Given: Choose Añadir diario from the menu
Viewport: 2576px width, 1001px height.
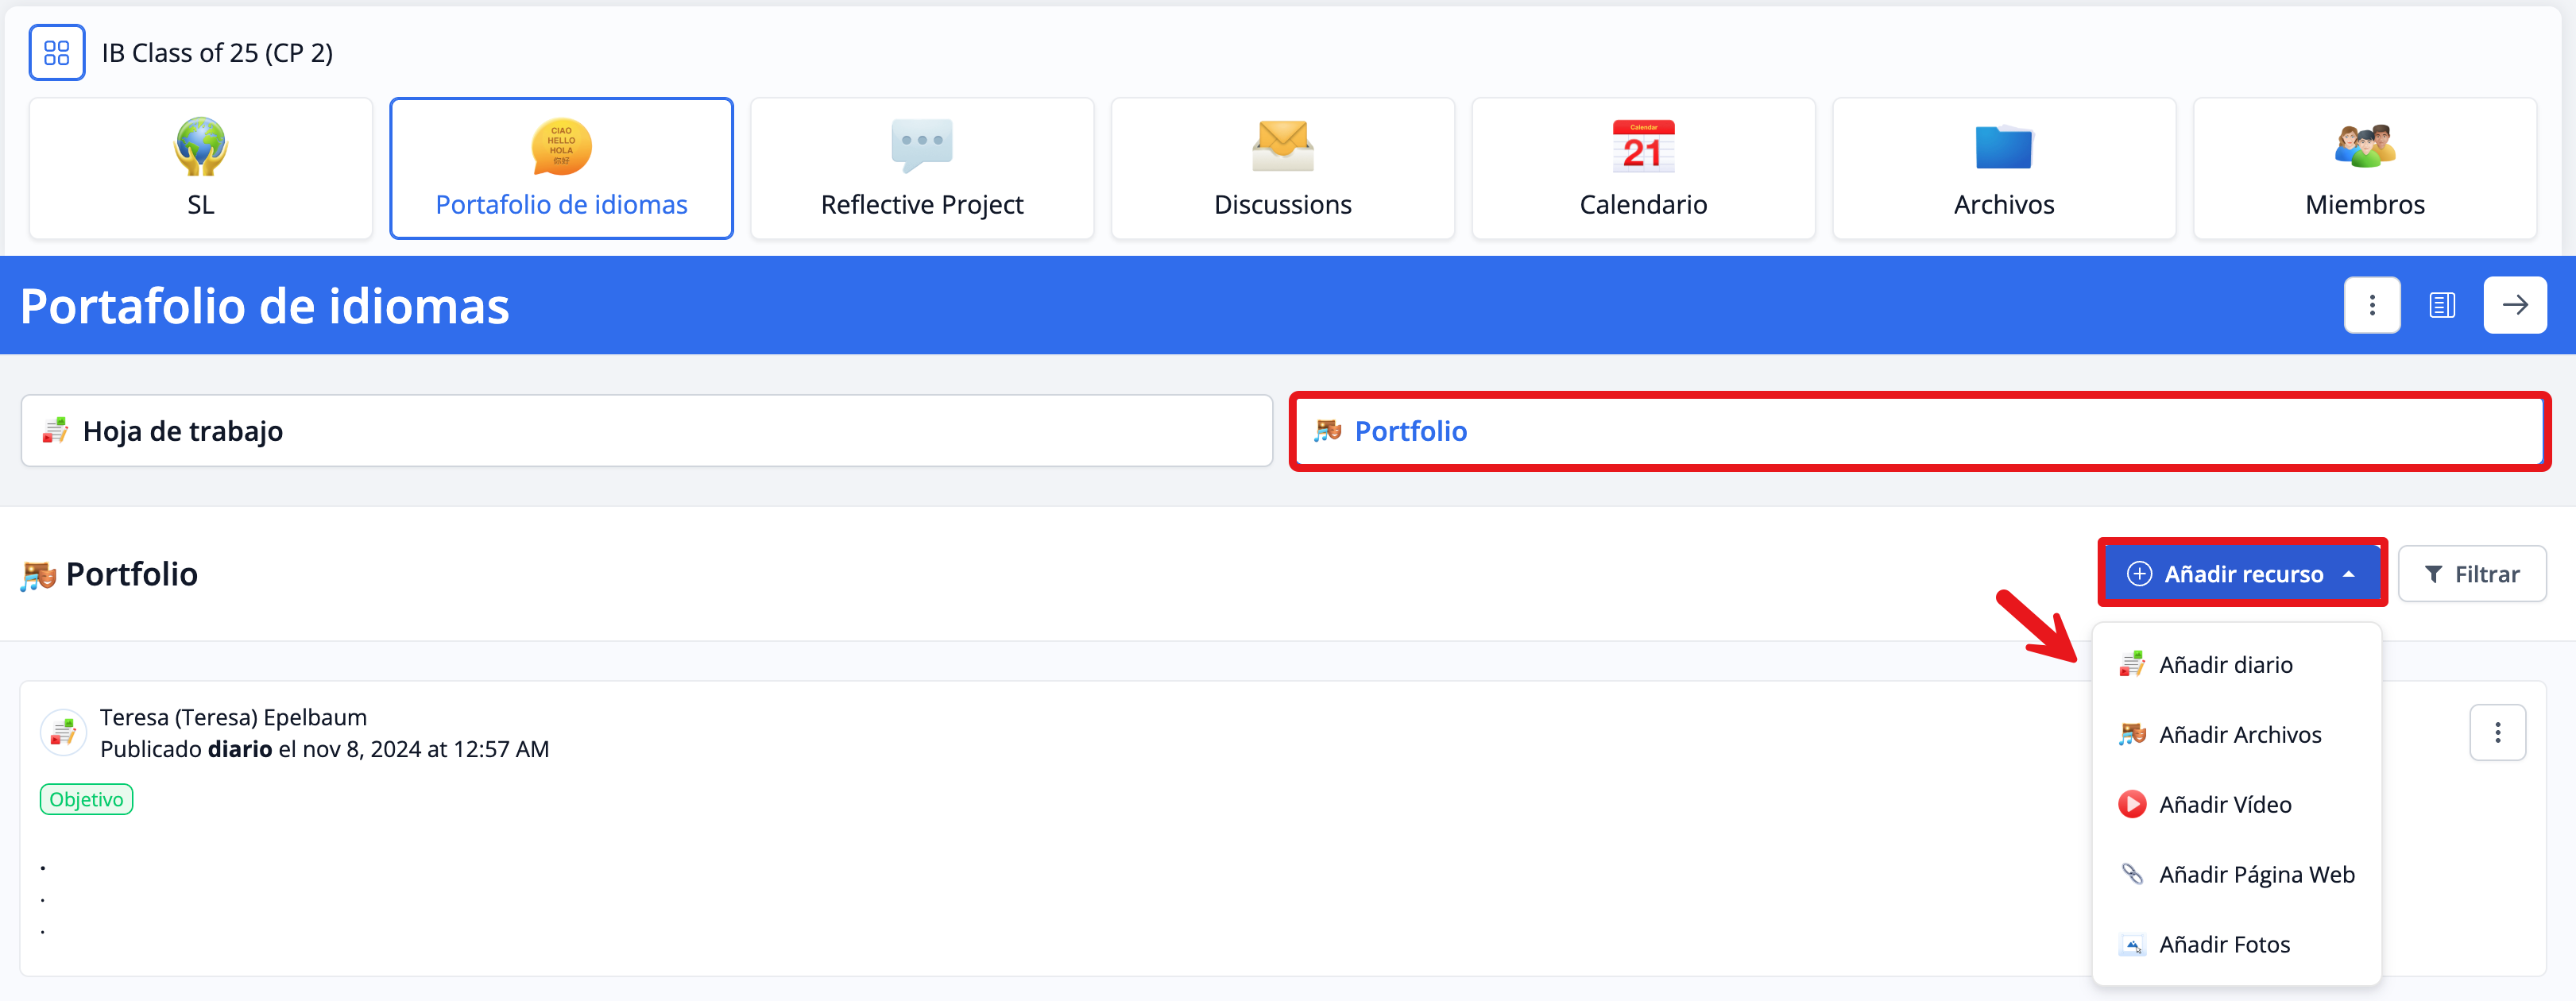Looking at the screenshot, I should coord(2225,665).
